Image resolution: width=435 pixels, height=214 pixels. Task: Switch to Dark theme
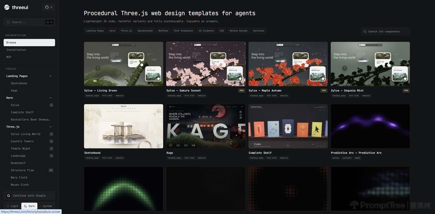click(x=29, y=206)
